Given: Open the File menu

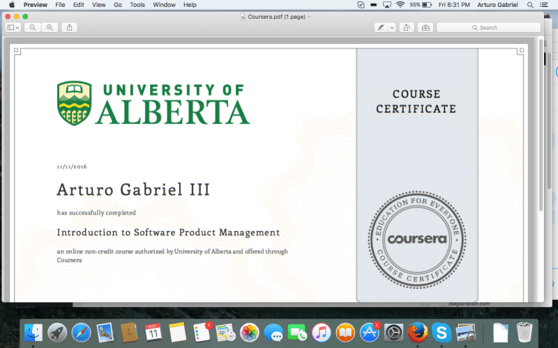Looking at the screenshot, I should [60, 5].
